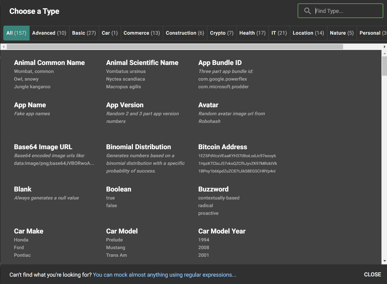
Task: Click the vertical scrollbar down arrow
Action: (384, 261)
